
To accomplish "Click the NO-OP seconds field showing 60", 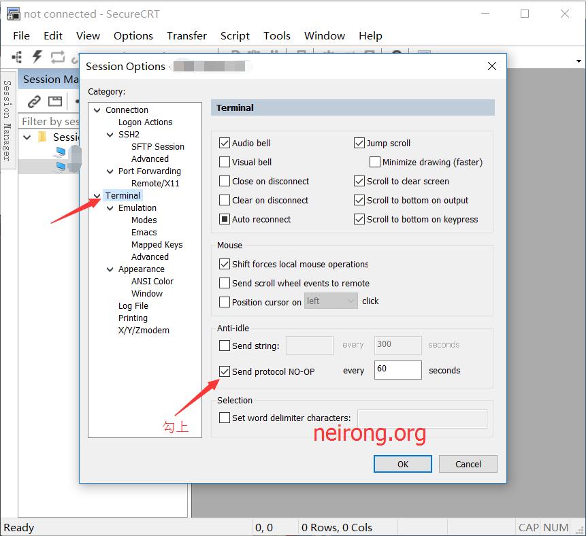I will [x=397, y=369].
